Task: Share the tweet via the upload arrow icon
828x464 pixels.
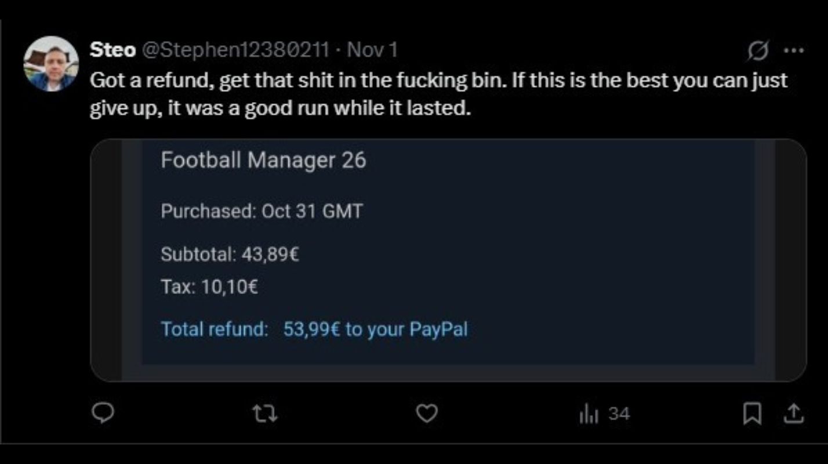Action: pyautogui.click(x=794, y=414)
